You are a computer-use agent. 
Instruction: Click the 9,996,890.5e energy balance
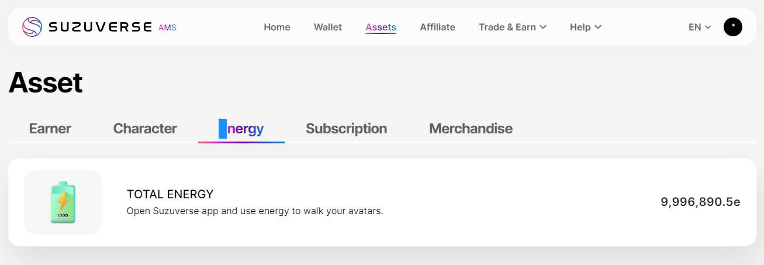coord(700,202)
